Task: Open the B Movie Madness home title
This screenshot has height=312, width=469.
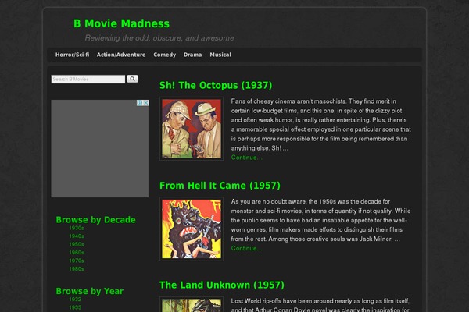Action: (121, 23)
